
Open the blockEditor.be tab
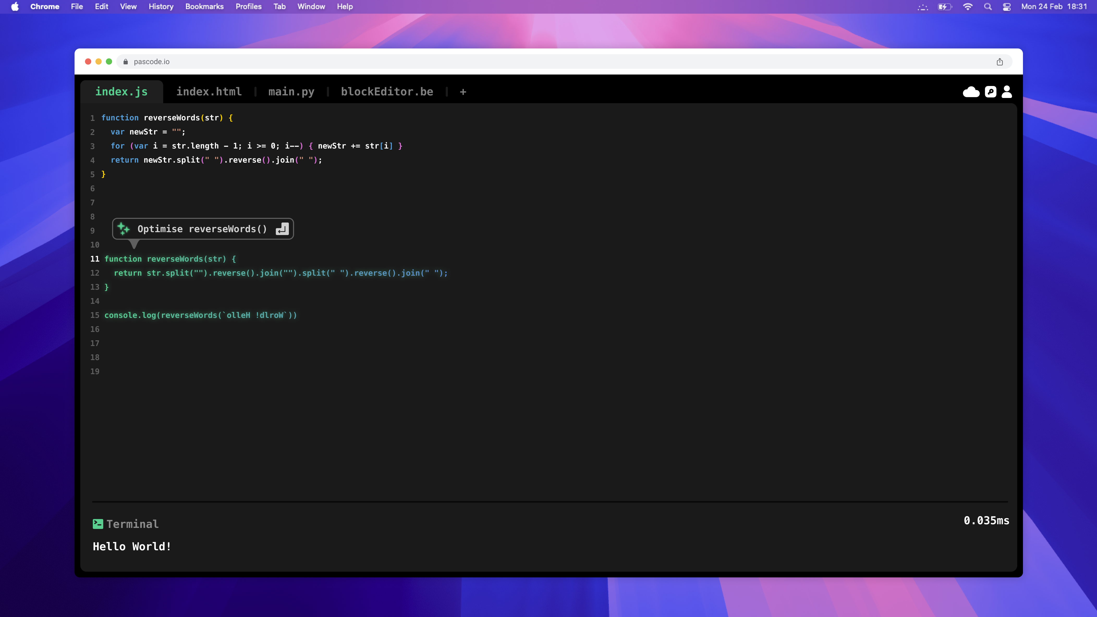[387, 92]
